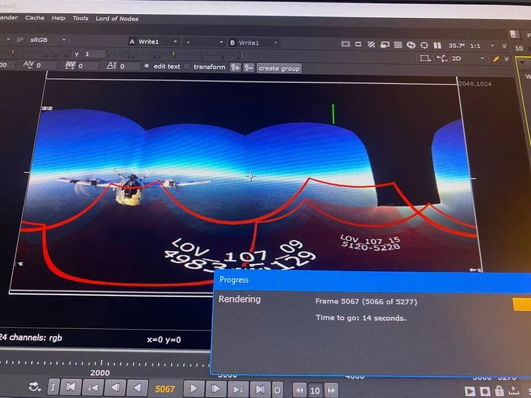Open the Render menu
The width and height of the screenshot is (531, 398).
[x=9, y=17]
